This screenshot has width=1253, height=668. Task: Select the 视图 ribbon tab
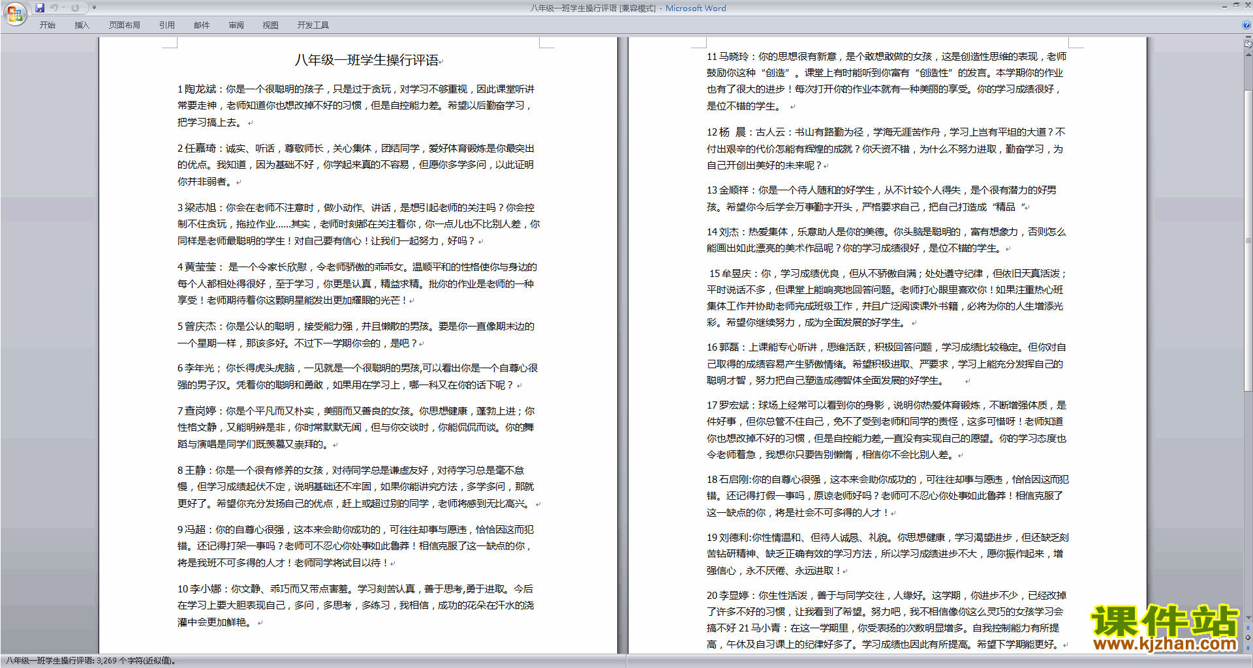[x=271, y=25]
